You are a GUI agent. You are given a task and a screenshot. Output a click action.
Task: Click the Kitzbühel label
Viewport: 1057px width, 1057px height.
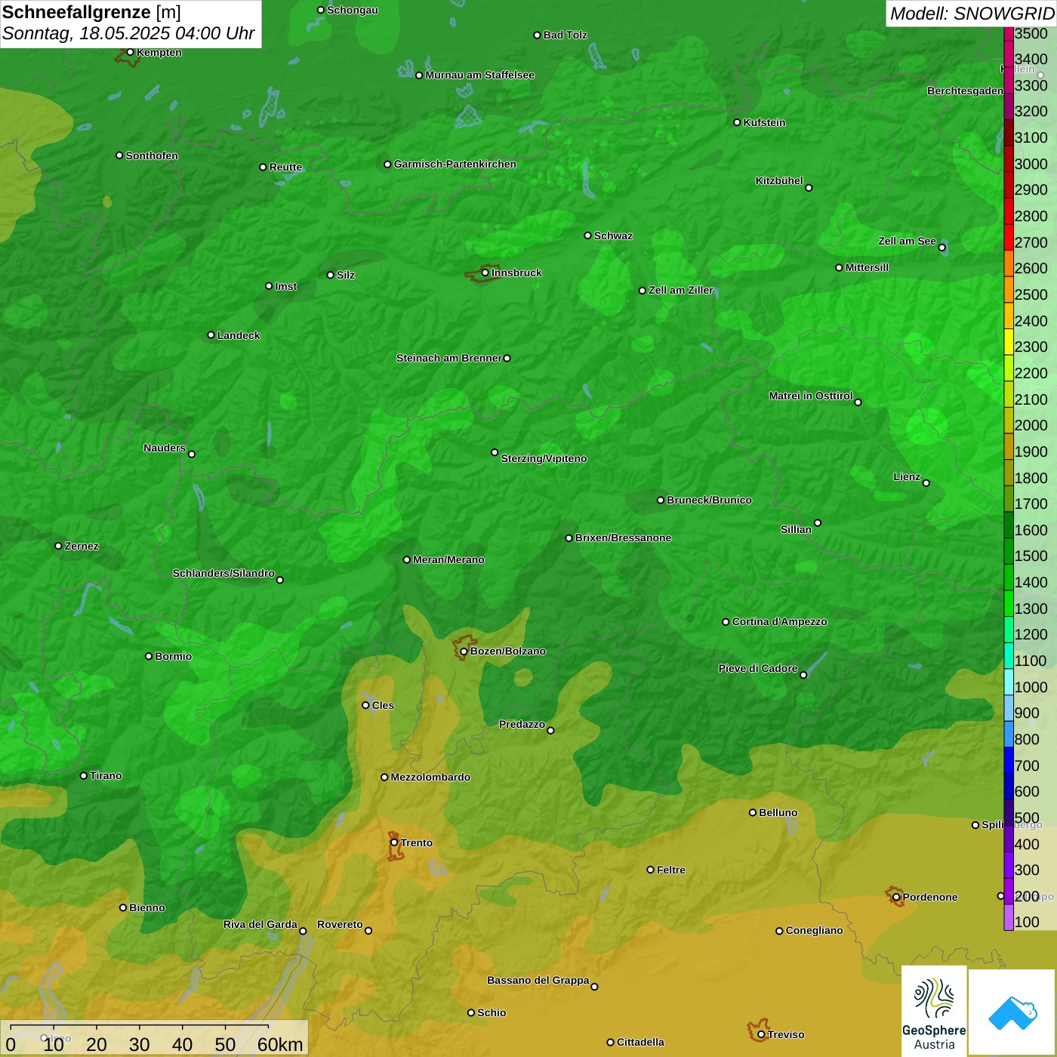(779, 180)
